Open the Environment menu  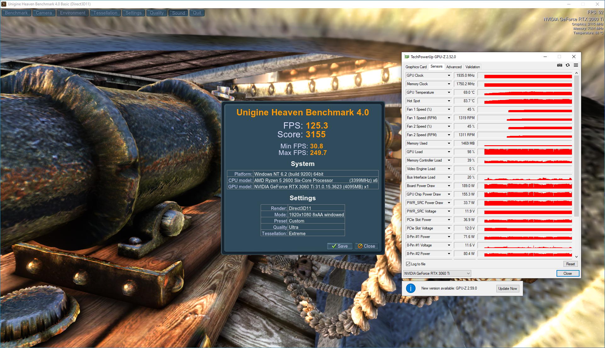coord(73,13)
